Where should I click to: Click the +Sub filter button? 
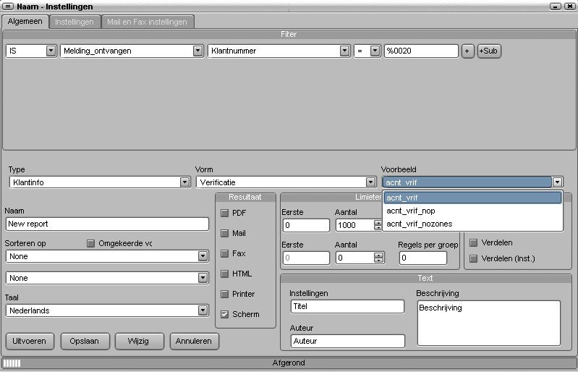tap(489, 51)
